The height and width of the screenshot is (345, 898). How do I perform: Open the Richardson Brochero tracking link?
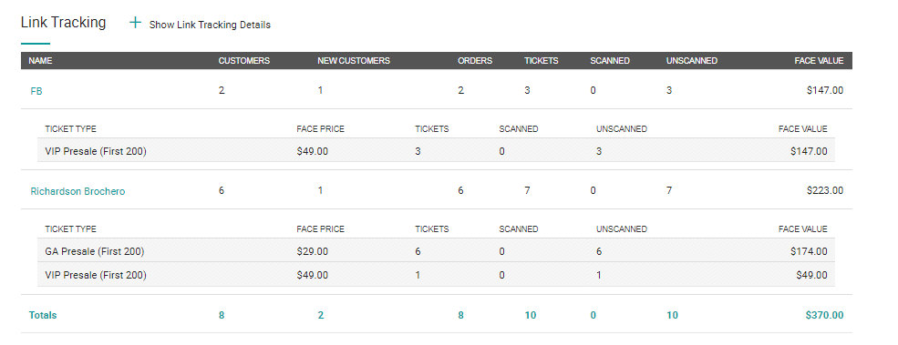tap(77, 192)
